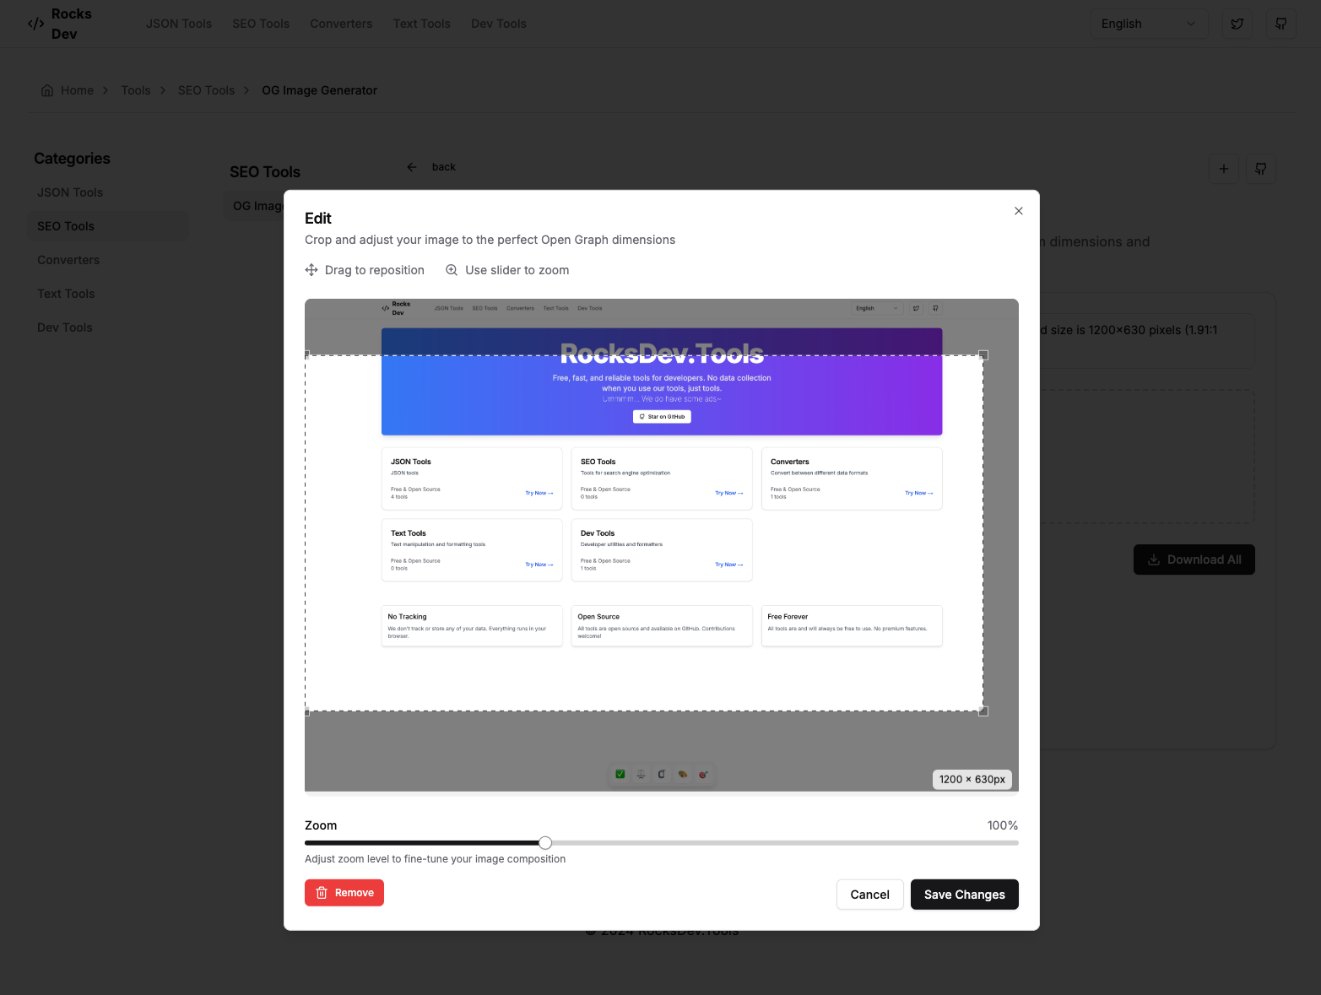Click top-left crop handle
The height and width of the screenshot is (995, 1321).
pos(306,355)
